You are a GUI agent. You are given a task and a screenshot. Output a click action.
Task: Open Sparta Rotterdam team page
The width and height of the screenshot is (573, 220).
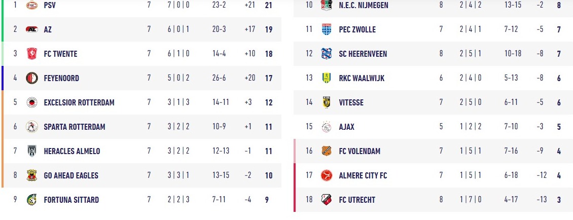click(x=75, y=127)
